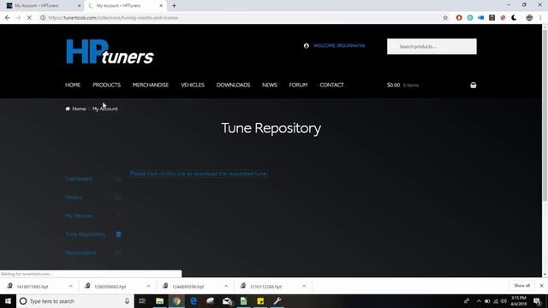The width and height of the screenshot is (548, 308).
Task: Open the shopping cart basket icon
Action: 473,86
